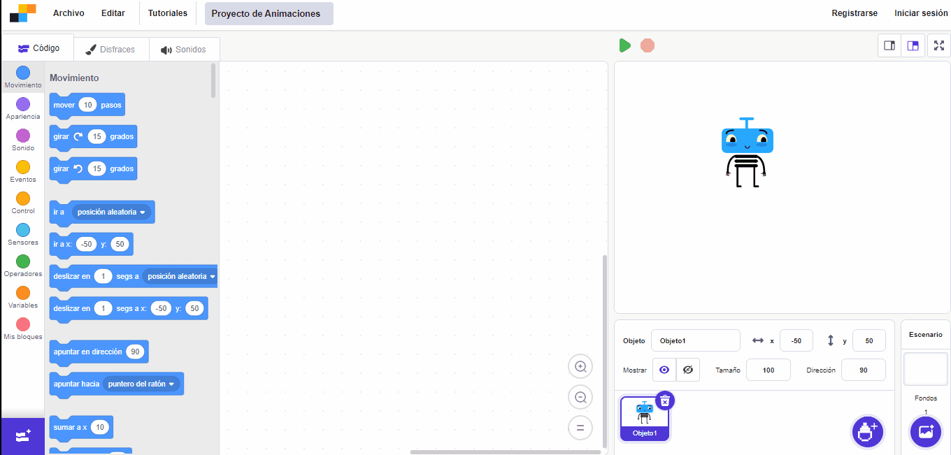This screenshot has height=455, width=951.
Task: Expand the 'ir a' posición aleatoria dropdown
Action: 143,212
